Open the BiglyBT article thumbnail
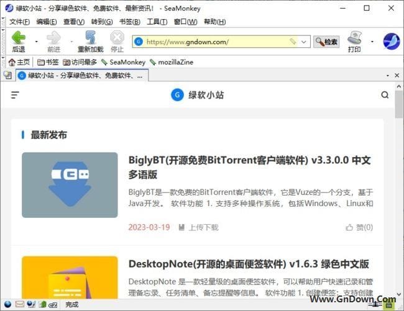404x311 pixels. pos(70,185)
